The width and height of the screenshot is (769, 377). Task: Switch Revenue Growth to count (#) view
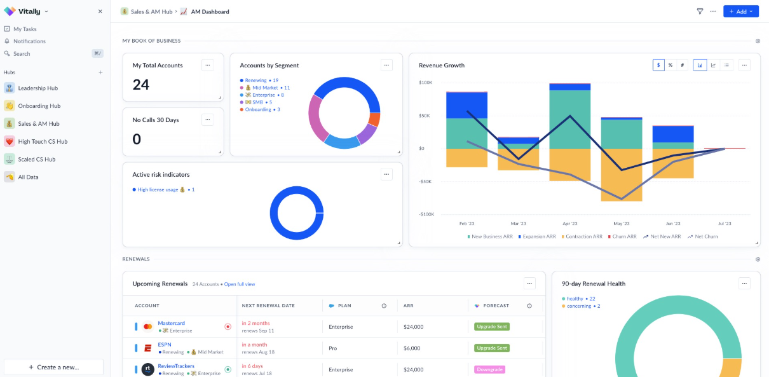tap(682, 65)
